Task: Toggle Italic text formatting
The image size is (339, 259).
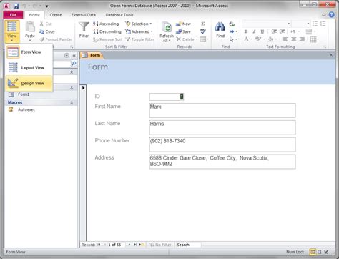Action: tap(254, 31)
